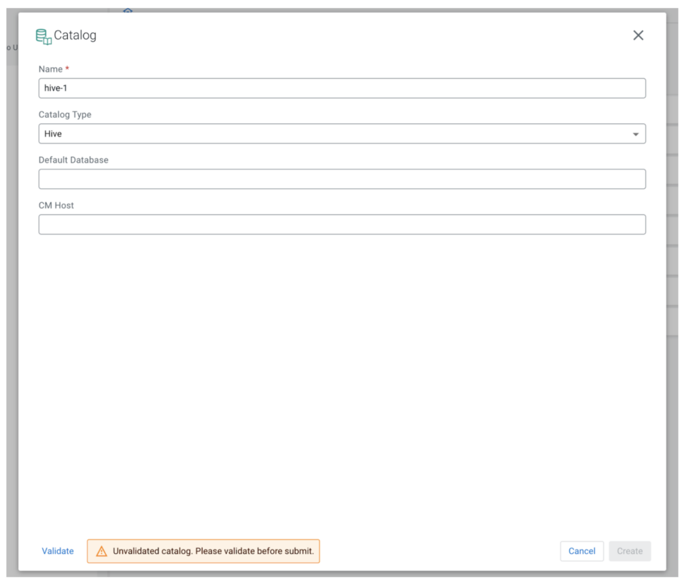Click the Catalog database icon in header

(44, 36)
